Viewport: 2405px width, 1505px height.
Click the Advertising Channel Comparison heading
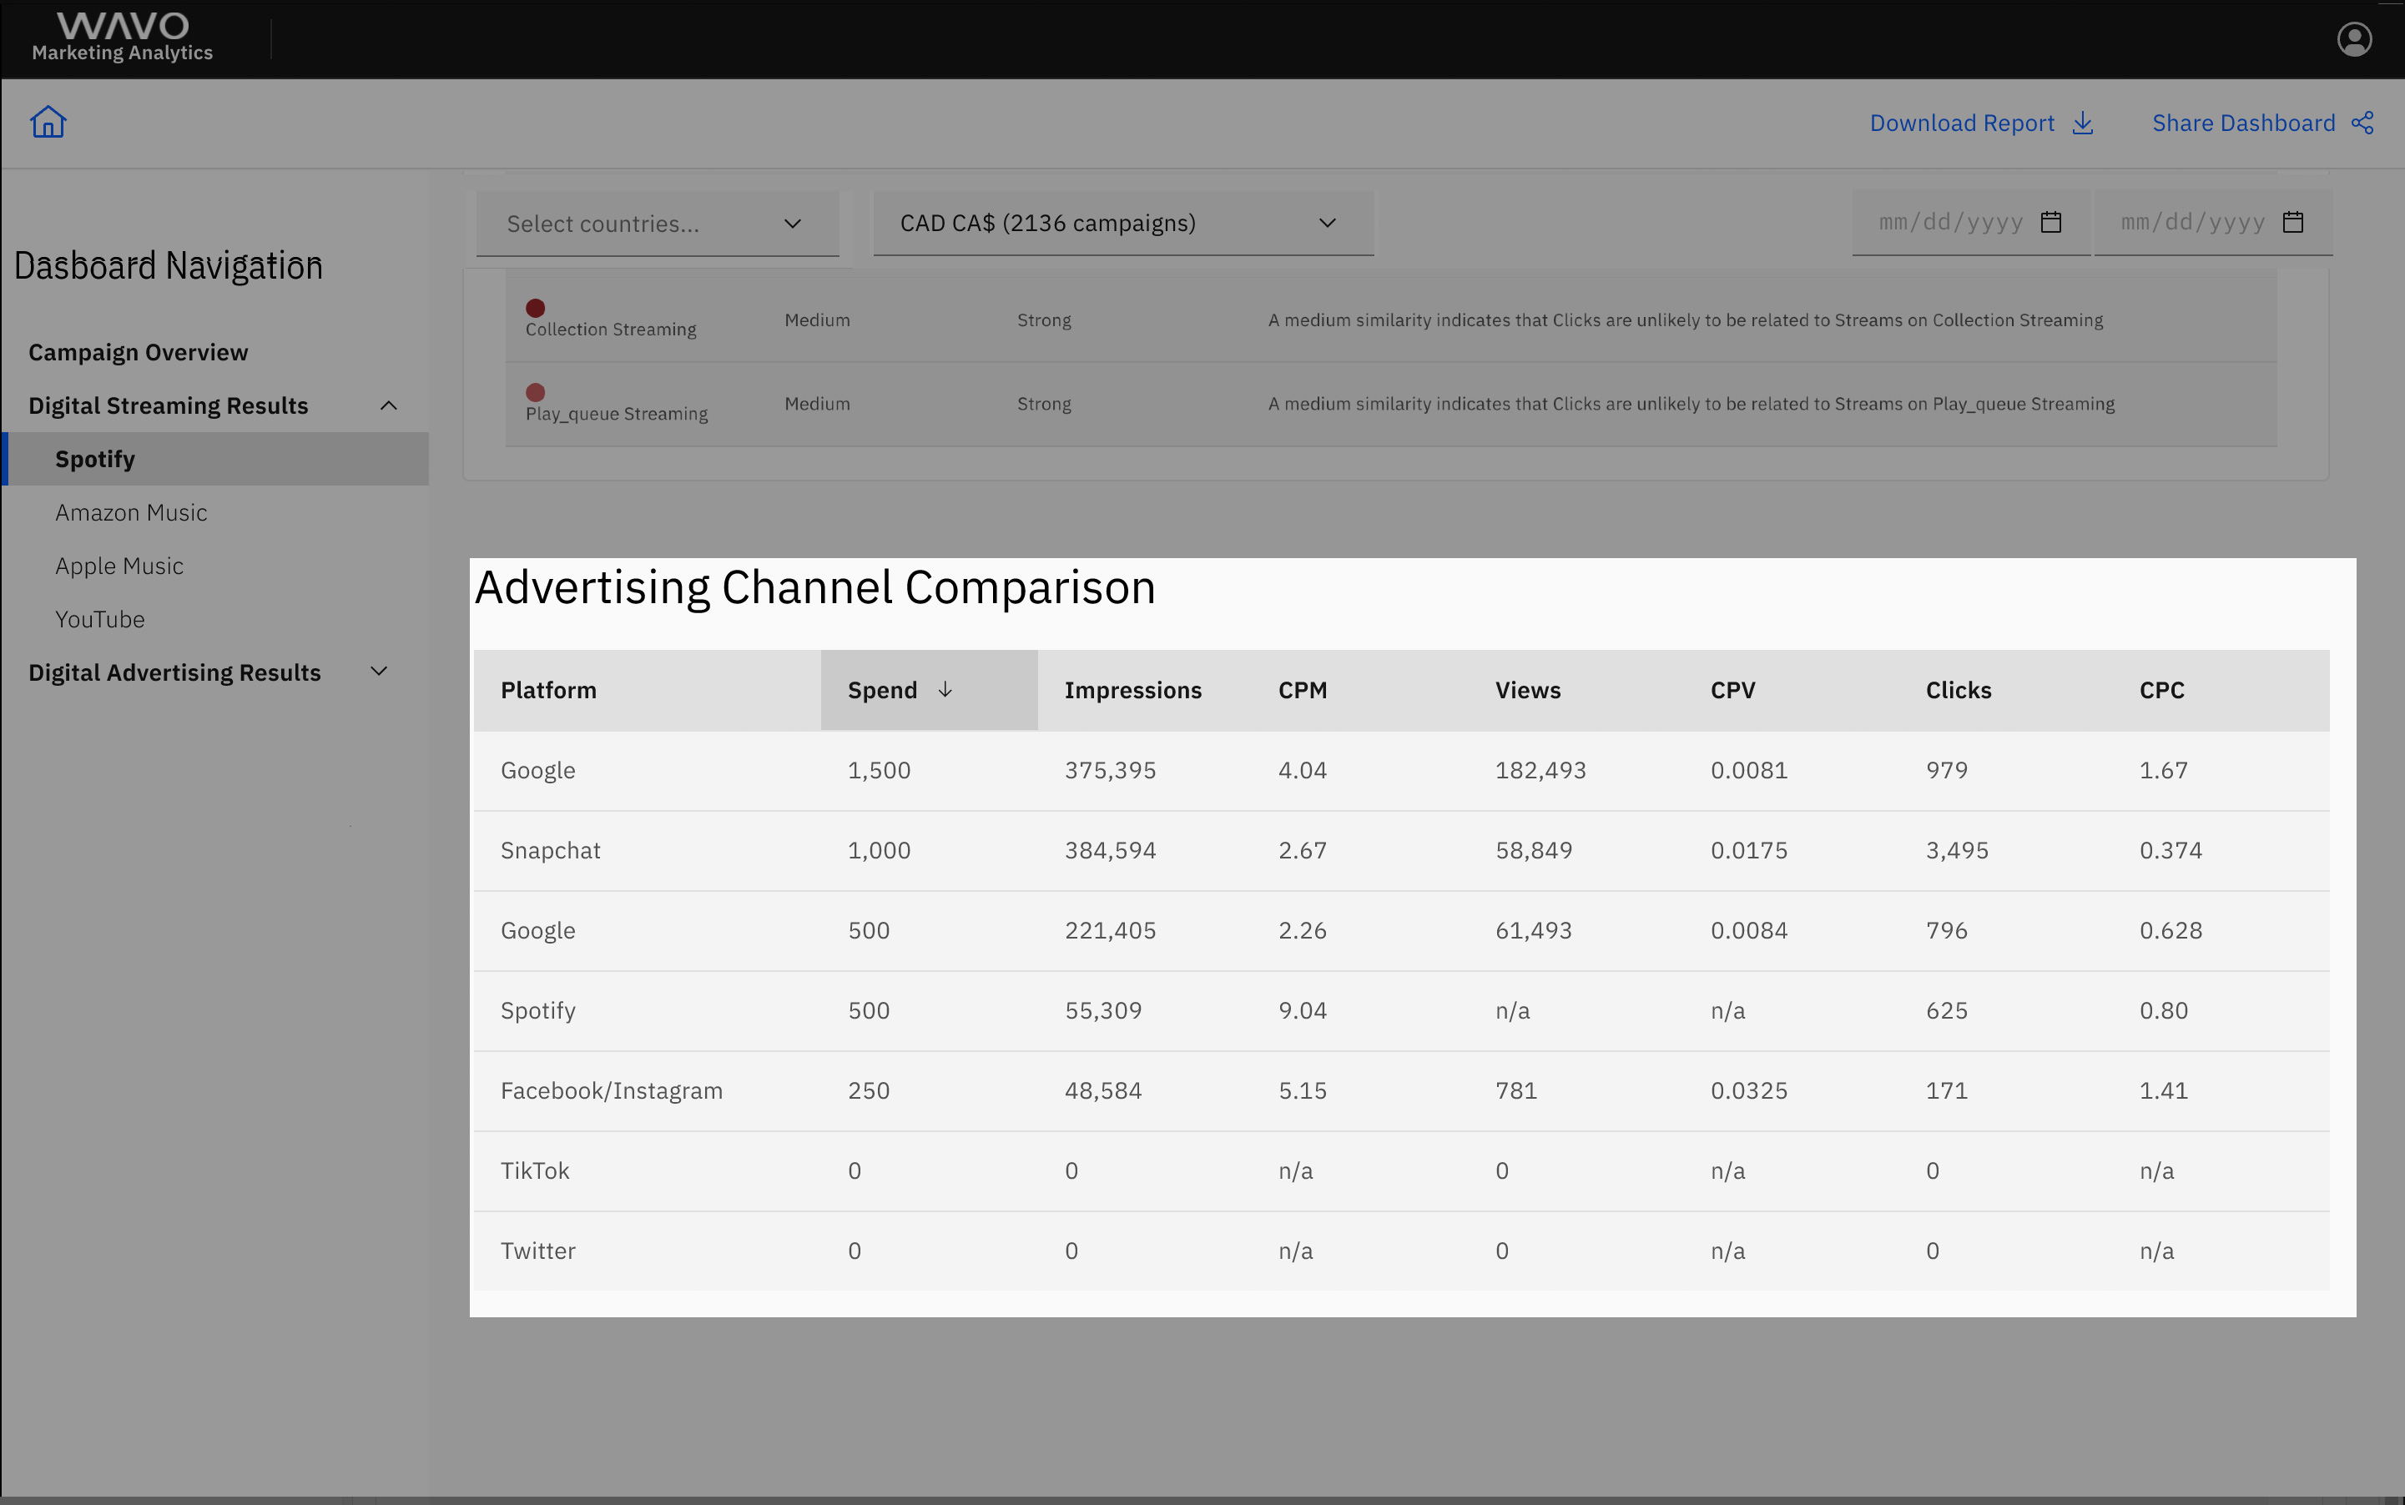[x=815, y=587]
